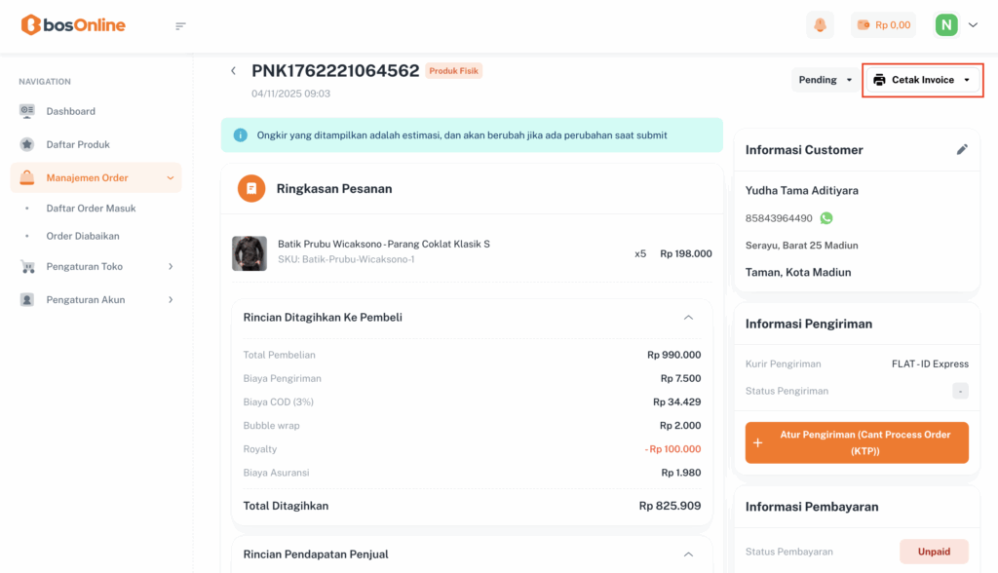Open the Cetak Invoice dropdown
The width and height of the screenshot is (998, 573).
tap(922, 80)
